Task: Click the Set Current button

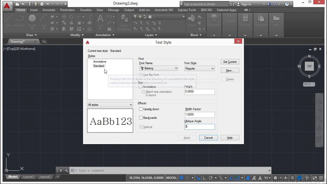Action: [x=230, y=62]
